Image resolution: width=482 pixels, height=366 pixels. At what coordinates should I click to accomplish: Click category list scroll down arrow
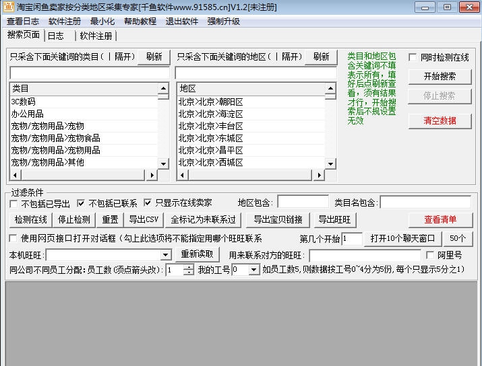point(163,163)
